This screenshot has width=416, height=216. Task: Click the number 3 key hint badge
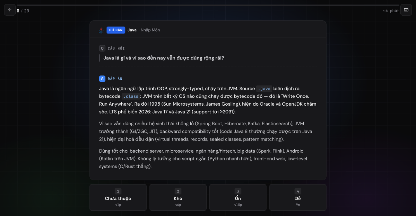(238, 191)
